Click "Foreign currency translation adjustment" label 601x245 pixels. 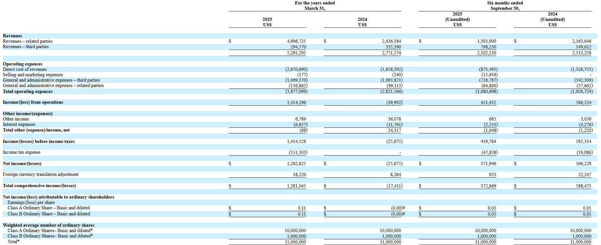pyautogui.click(x=40, y=175)
